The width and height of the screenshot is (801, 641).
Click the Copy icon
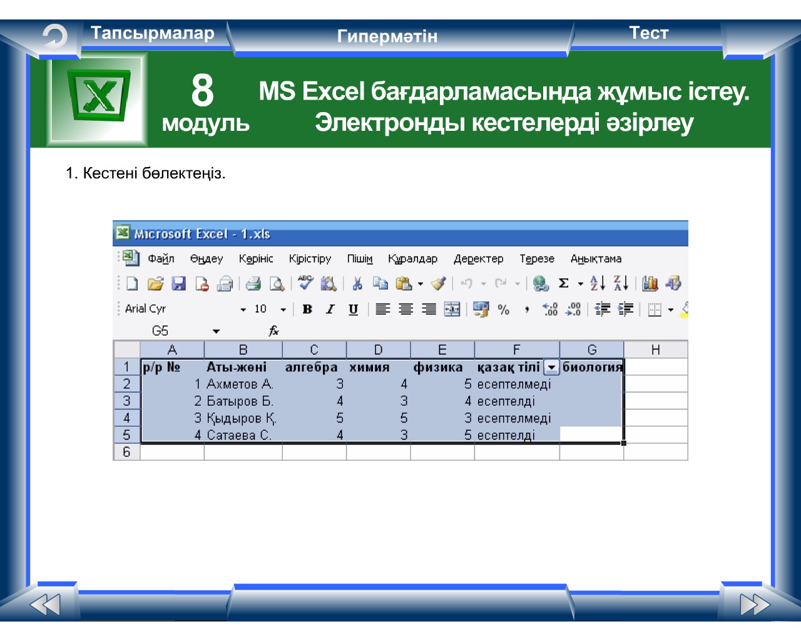(x=380, y=284)
